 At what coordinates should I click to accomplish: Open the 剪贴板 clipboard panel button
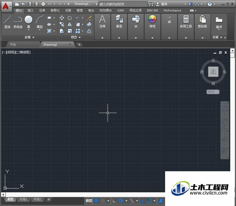click(202, 22)
